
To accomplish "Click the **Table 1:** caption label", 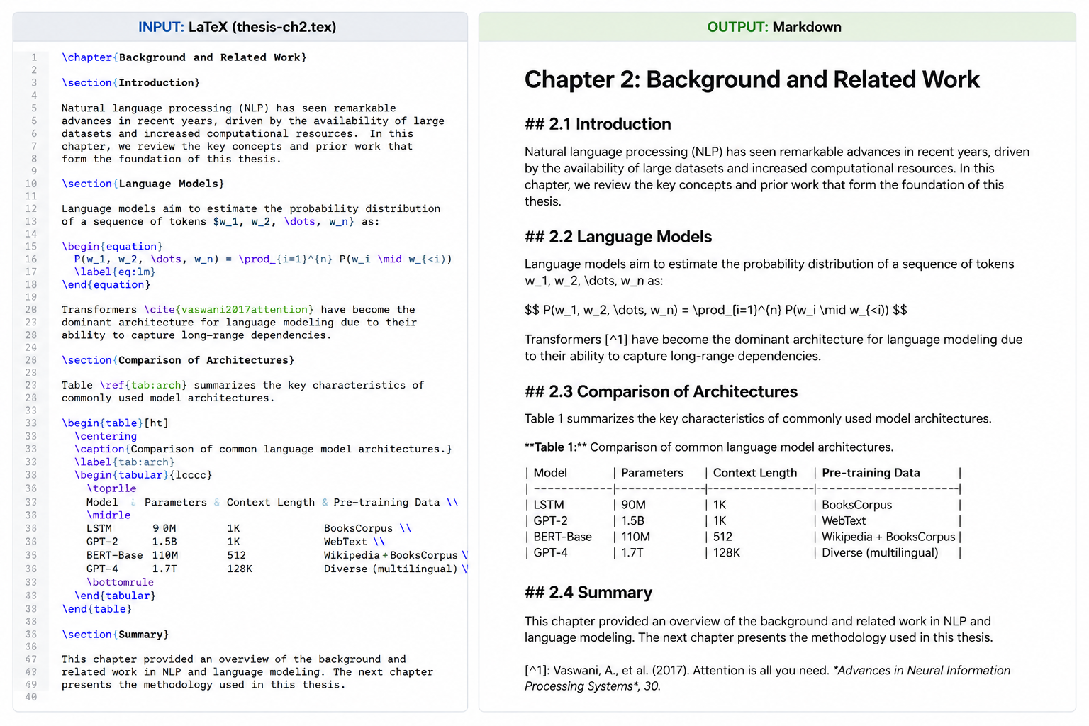I will pyautogui.click(x=556, y=447).
